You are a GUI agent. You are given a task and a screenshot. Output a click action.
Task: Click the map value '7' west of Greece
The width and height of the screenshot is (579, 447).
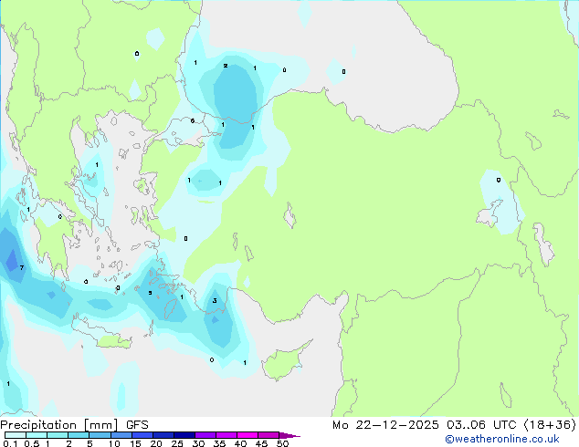22,268
